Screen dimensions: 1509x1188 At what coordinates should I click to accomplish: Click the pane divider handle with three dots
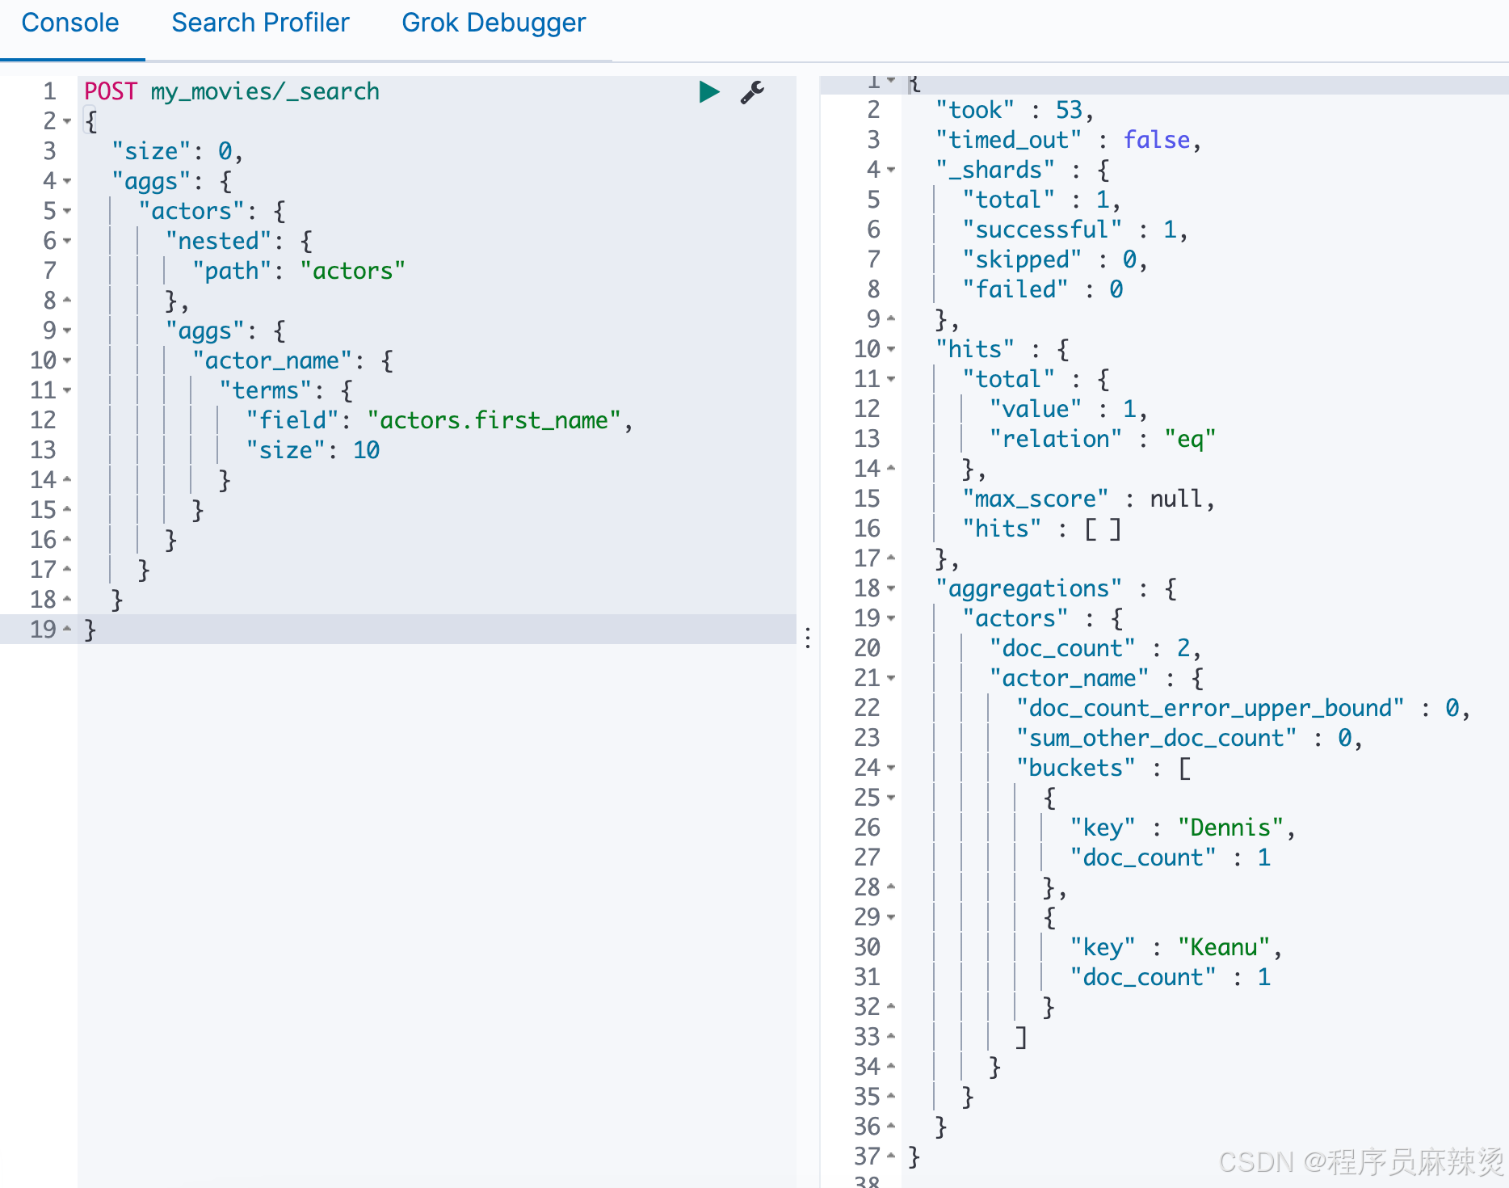point(808,638)
